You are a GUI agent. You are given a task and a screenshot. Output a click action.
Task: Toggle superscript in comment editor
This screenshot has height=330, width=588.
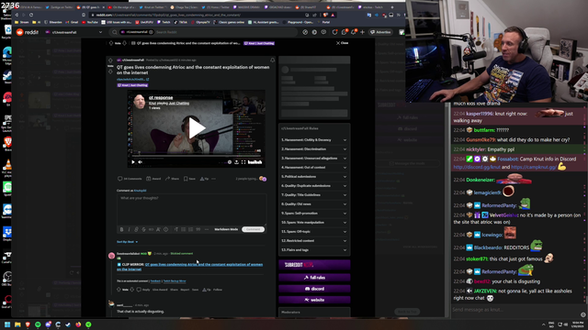[158, 229]
